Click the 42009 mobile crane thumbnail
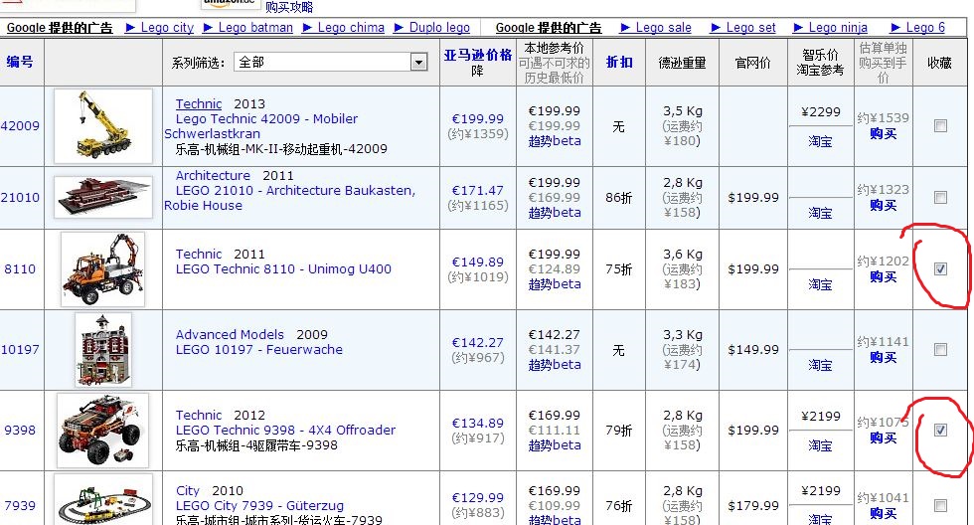 tap(103, 126)
